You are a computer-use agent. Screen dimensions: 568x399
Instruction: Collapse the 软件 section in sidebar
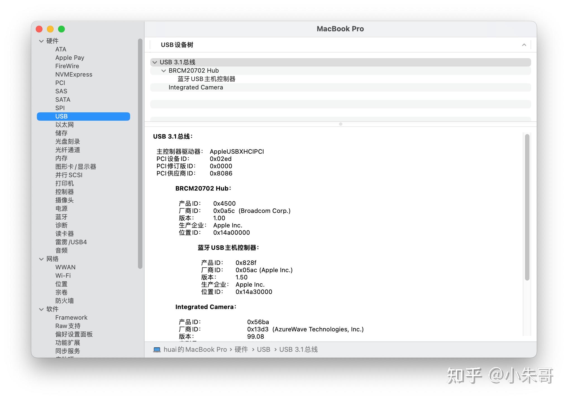(41, 309)
